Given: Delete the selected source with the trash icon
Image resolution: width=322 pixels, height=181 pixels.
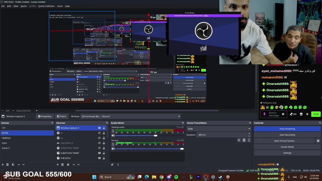Looking at the screenshot, I should coord(62,165).
